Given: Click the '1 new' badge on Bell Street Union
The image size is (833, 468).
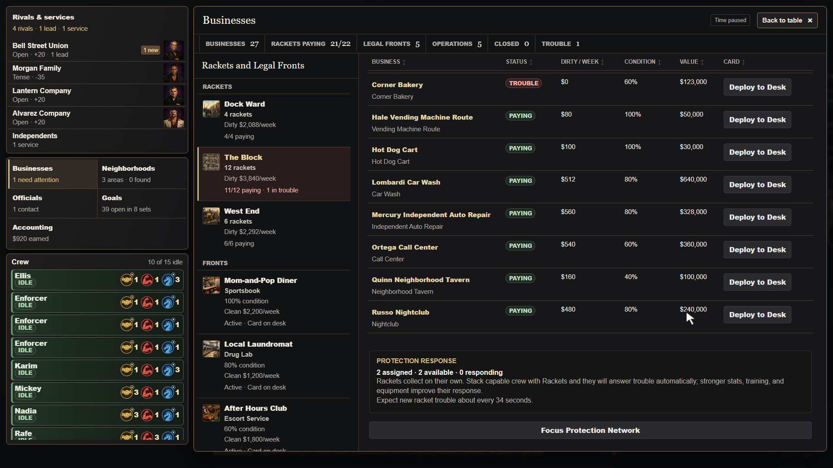Looking at the screenshot, I should coord(151,50).
